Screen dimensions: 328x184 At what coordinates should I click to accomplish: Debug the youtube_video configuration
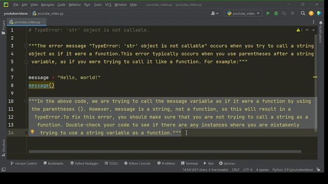point(276,13)
